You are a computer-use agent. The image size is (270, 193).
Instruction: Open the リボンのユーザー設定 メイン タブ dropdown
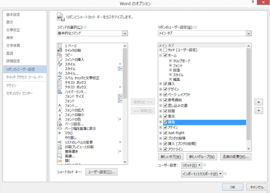coord(248,33)
